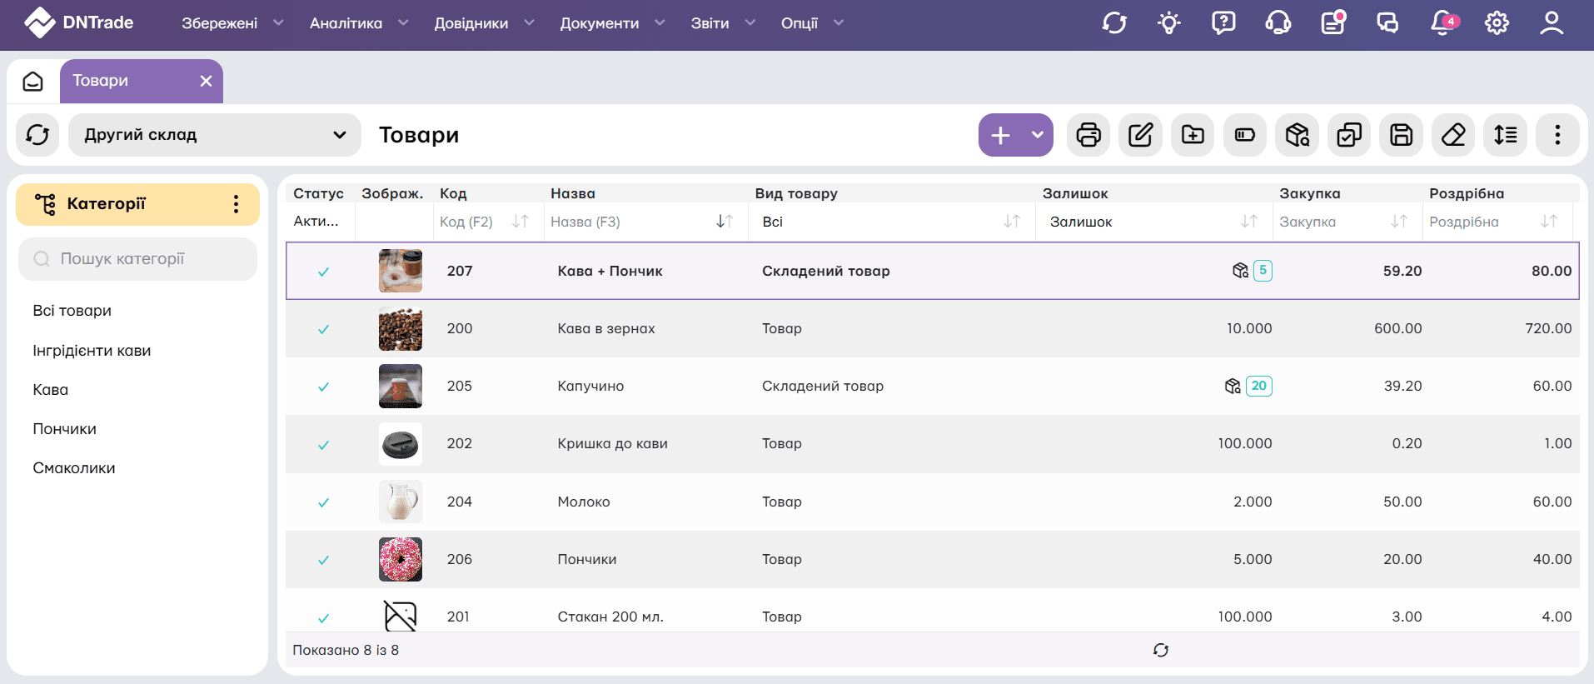The image size is (1594, 684).
Task: Select the Інгрідієнти кави category
Action: [x=92, y=351]
